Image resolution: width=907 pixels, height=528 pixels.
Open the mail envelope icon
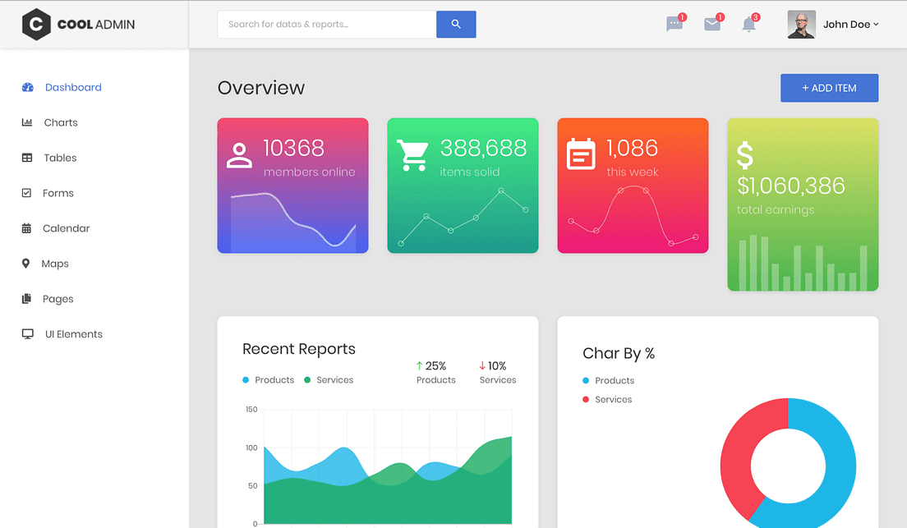tap(711, 24)
